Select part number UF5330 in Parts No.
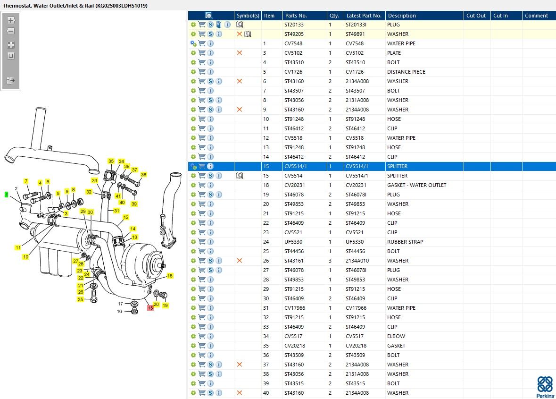 point(293,242)
